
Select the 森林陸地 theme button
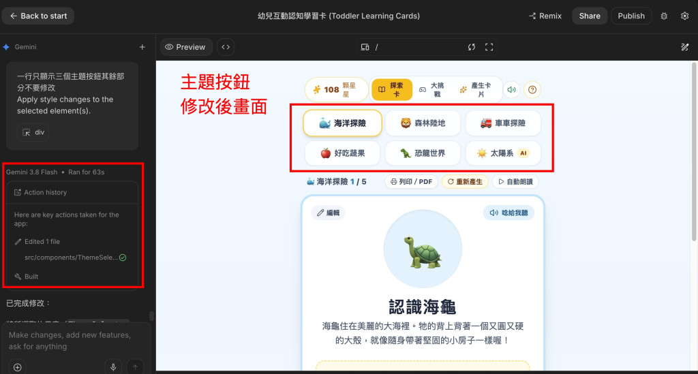[423, 123]
